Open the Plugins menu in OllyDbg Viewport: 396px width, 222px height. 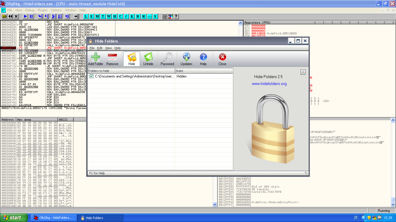point(43,10)
